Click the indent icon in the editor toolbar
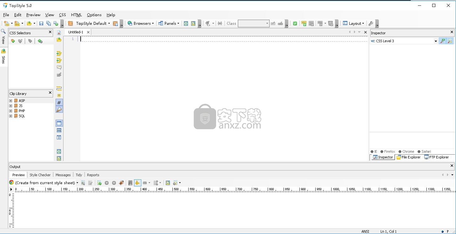This screenshot has width=456, height=234. pyautogui.click(x=59, y=53)
